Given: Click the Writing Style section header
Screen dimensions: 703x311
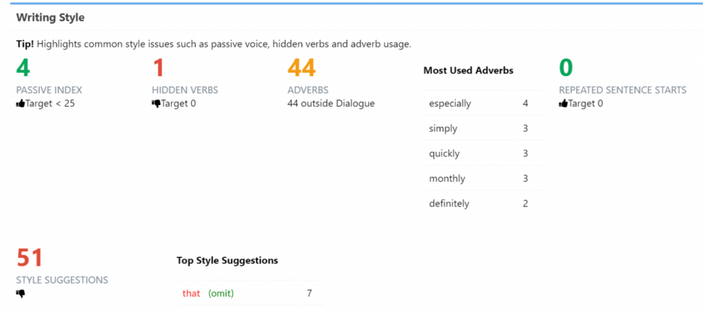Looking at the screenshot, I should (50, 18).
